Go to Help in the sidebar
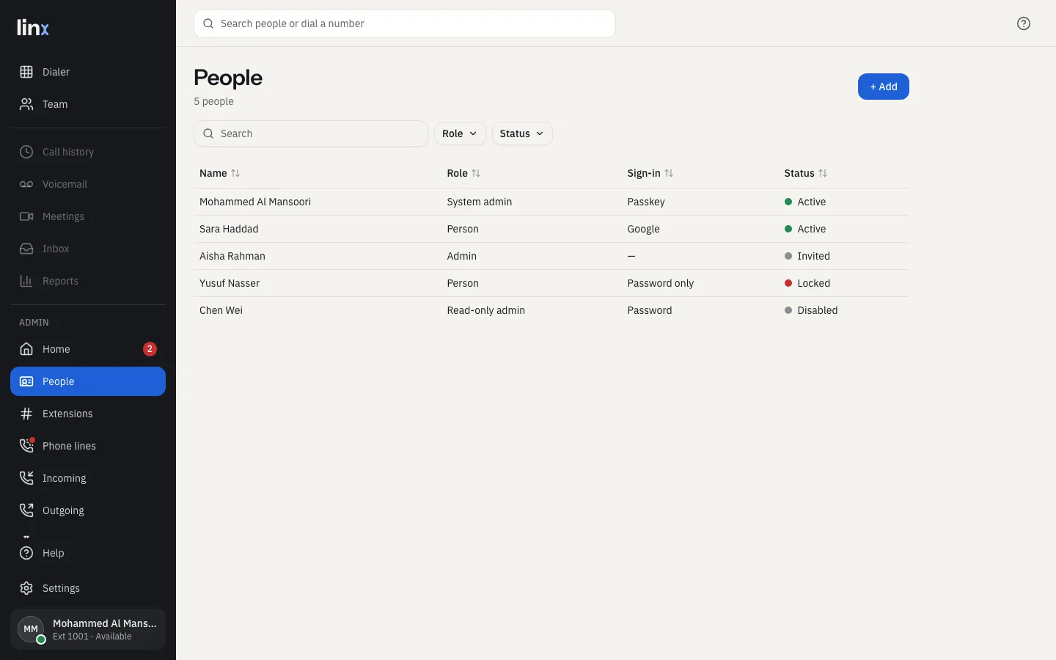This screenshot has width=1056, height=660. pos(88,553)
